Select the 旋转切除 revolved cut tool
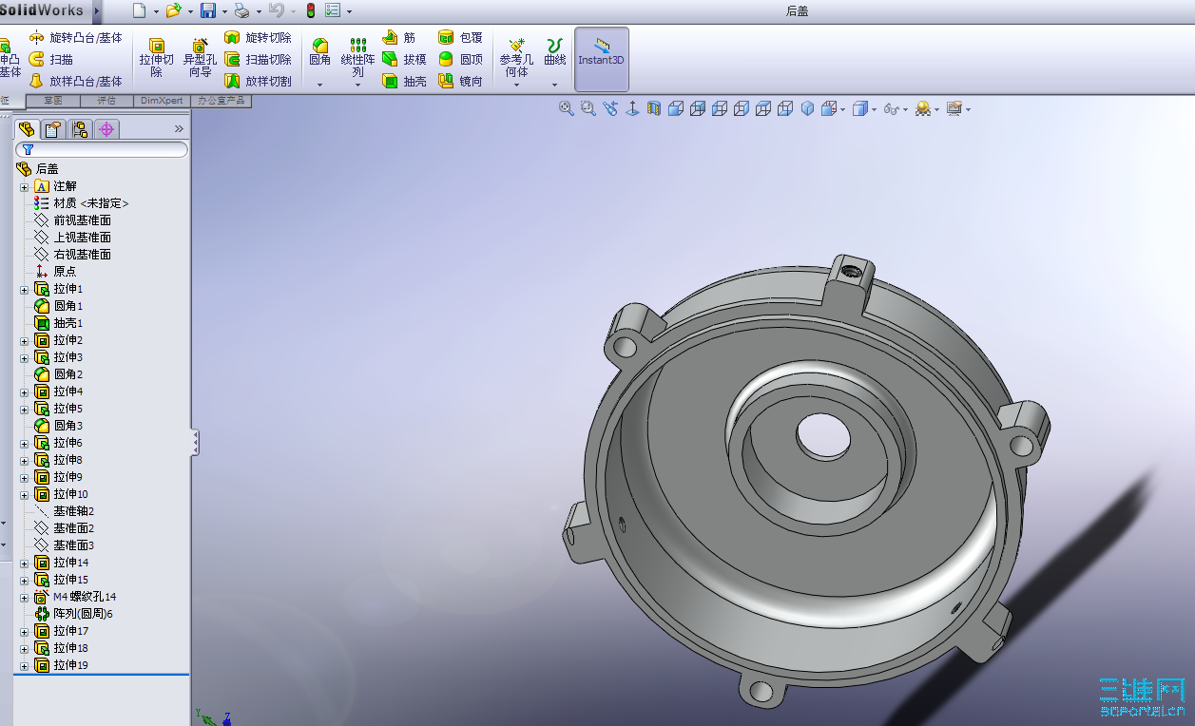 pos(258,37)
